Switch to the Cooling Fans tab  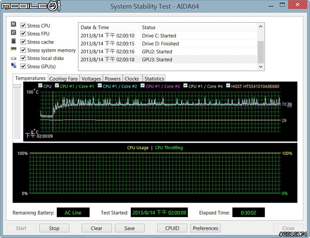click(x=63, y=79)
